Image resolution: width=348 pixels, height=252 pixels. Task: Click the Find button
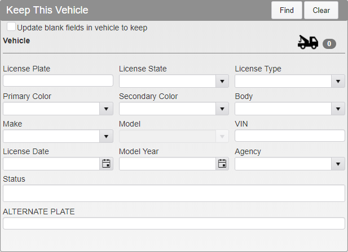(287, 10)
